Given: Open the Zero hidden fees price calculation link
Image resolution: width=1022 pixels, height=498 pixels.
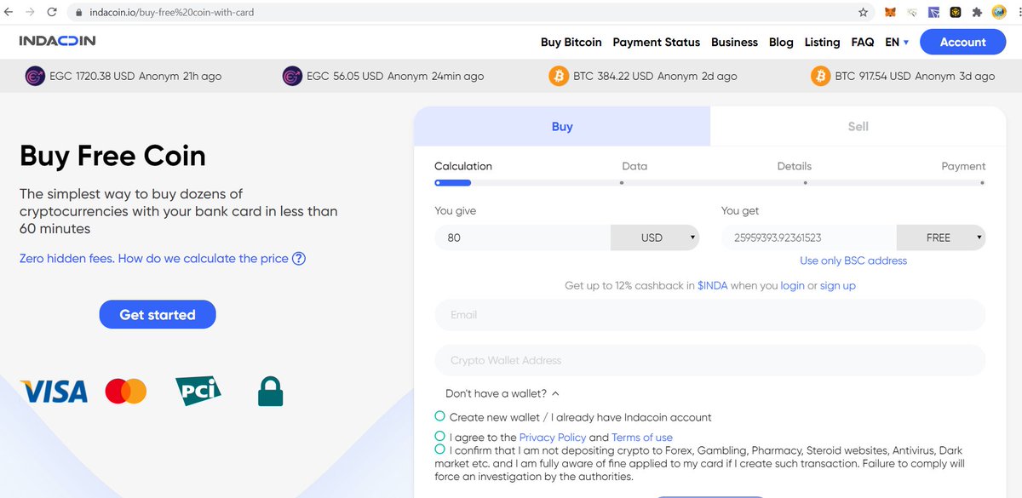Looking at the screenshot, I should (x=154, y=259).
